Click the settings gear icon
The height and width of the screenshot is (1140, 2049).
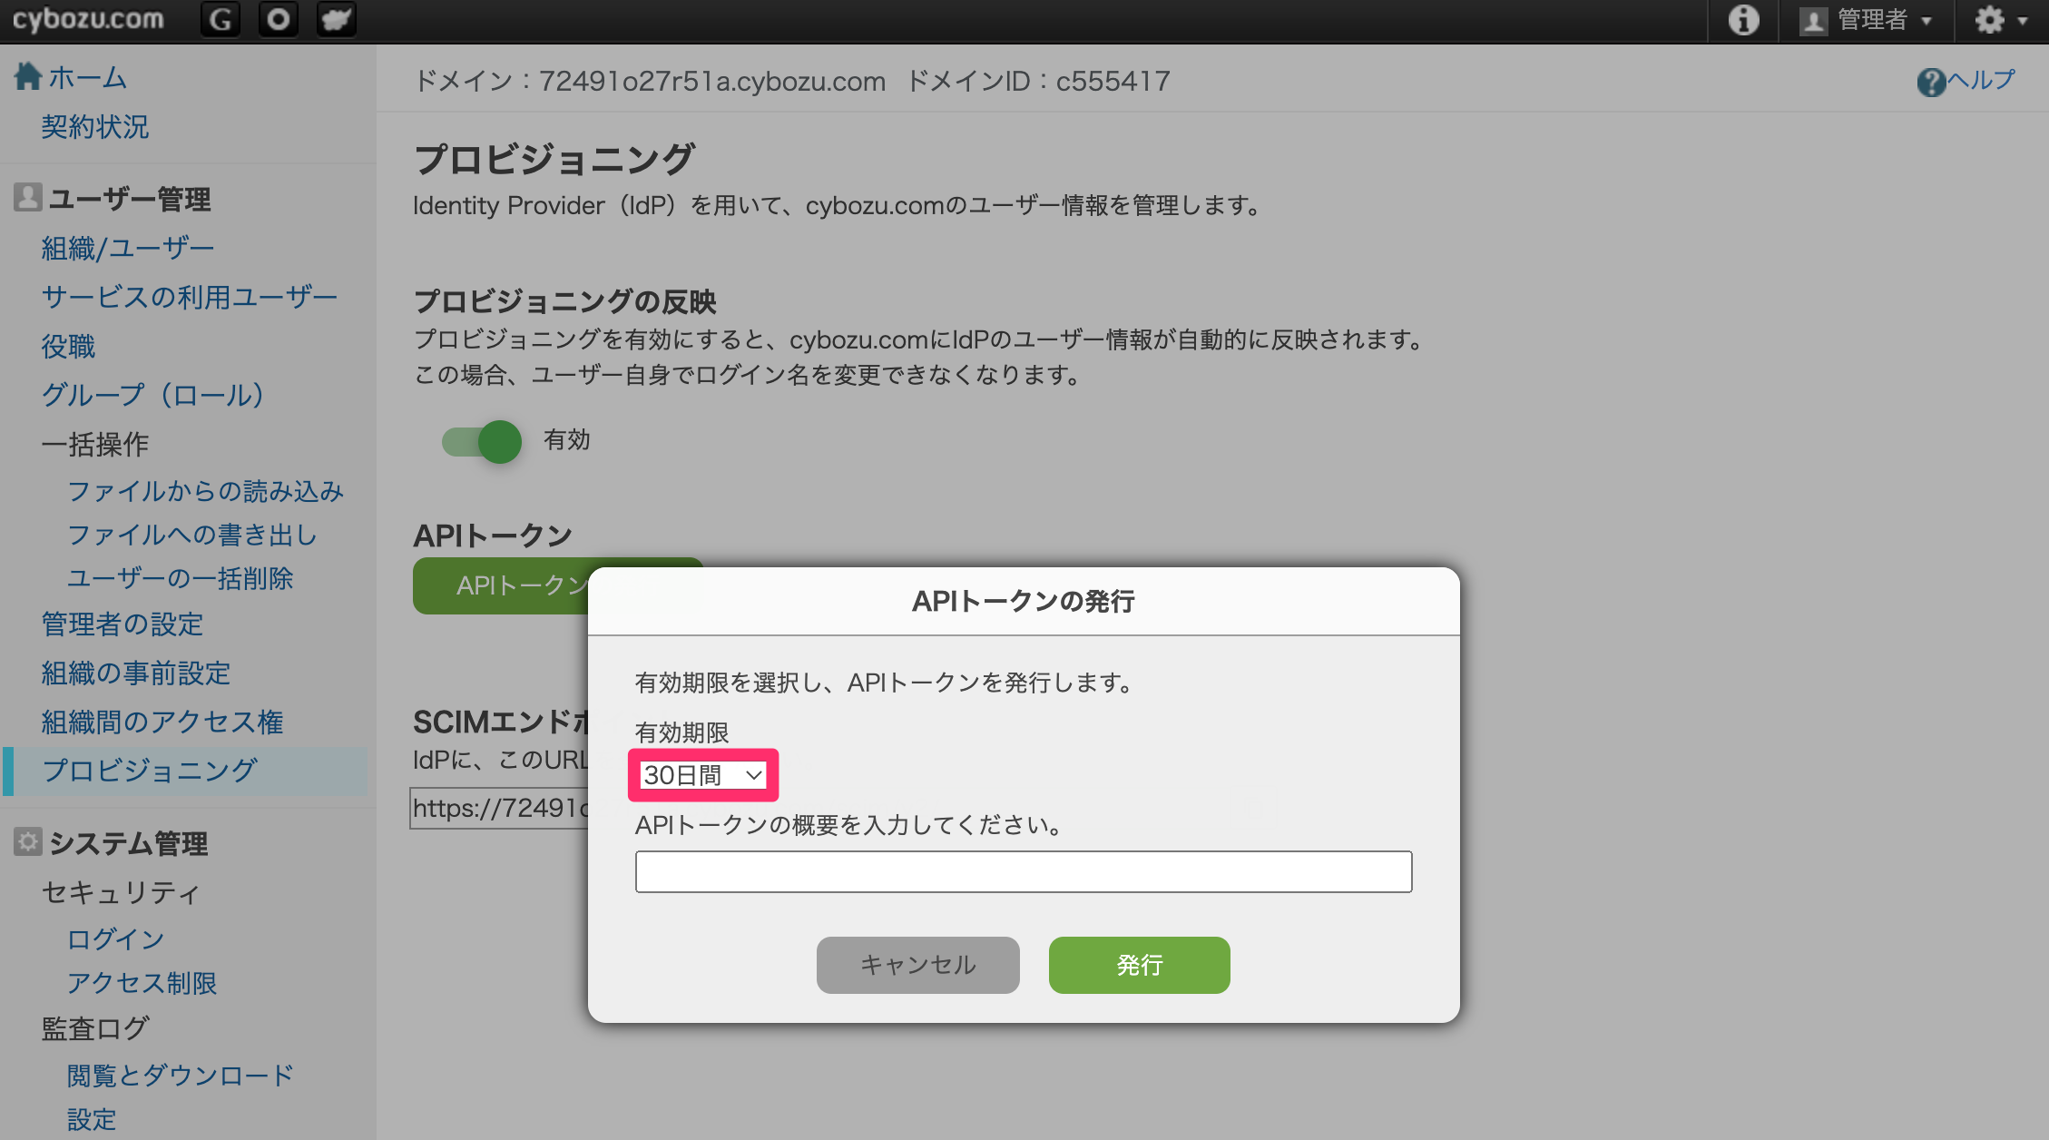1989,19
